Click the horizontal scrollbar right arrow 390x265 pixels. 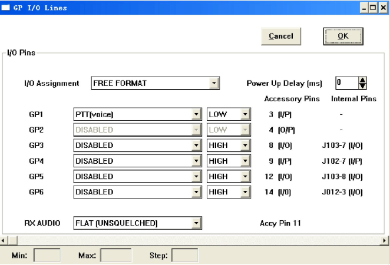click(x=385, y=240)
